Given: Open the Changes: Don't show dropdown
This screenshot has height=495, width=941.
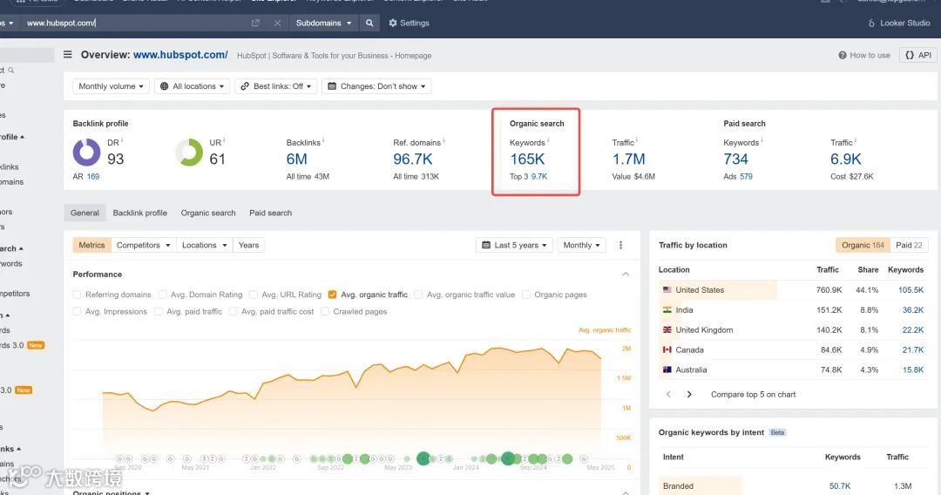Looking at the screenshot, I should pos(376,86).
